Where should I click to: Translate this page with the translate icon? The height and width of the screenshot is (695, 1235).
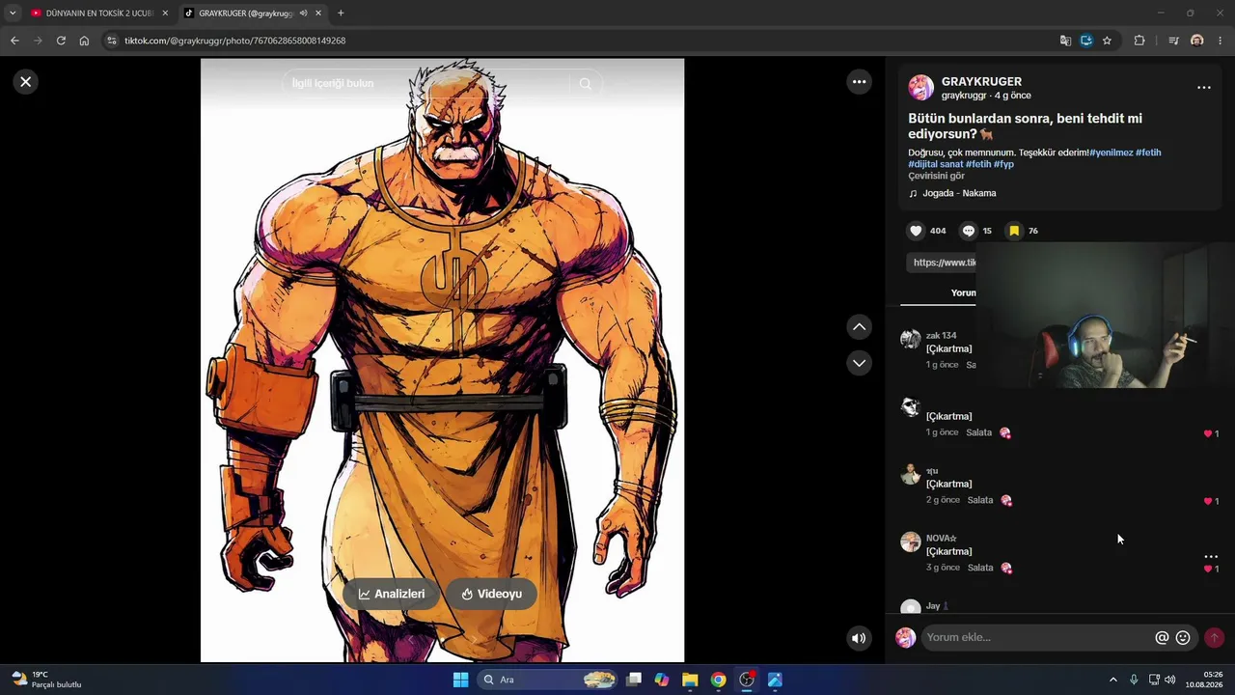[1065, 41]
